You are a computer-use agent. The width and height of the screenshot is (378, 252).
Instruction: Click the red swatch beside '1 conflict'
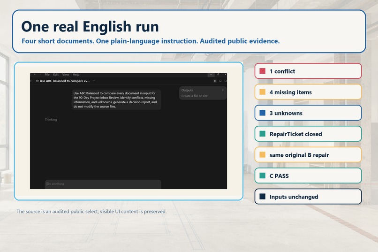click(x=263, y=71)
